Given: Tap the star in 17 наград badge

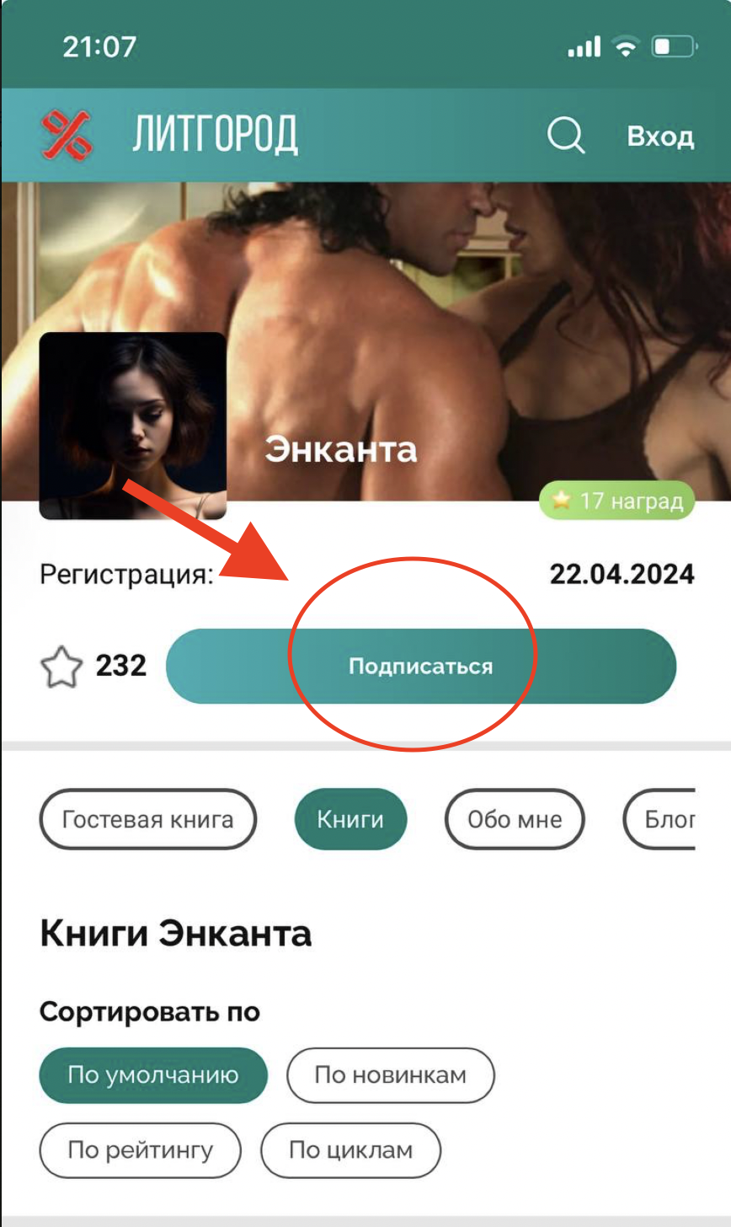Looking at the screenshot, I should coord(561,501).
